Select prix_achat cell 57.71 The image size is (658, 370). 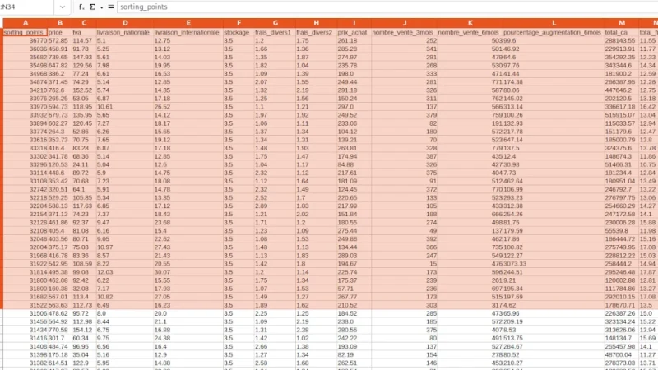click(354, 289)
